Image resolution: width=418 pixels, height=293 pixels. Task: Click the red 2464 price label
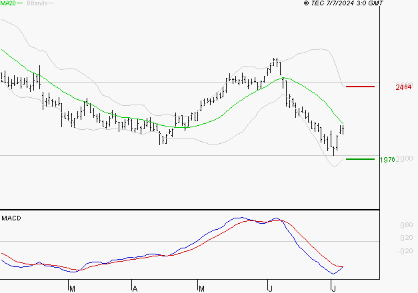click(x=403, y=87)
